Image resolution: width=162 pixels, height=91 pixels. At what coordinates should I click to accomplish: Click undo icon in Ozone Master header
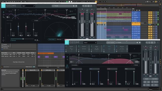[147, 42]
